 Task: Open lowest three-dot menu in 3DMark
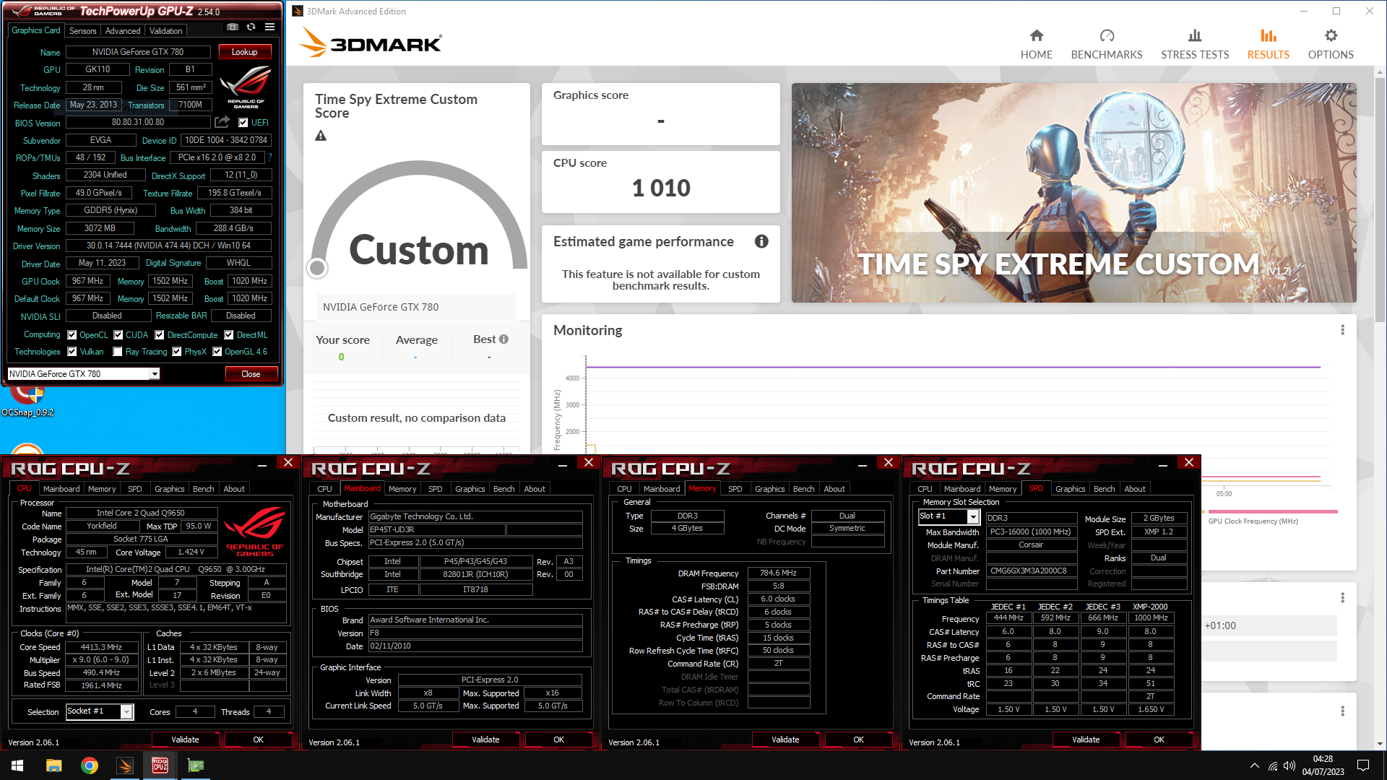click(x=1343, y=711)
